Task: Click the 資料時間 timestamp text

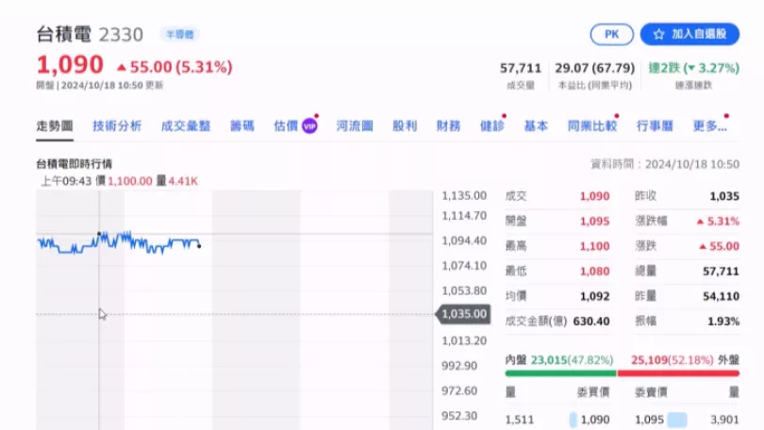Action: click(665, 164)
